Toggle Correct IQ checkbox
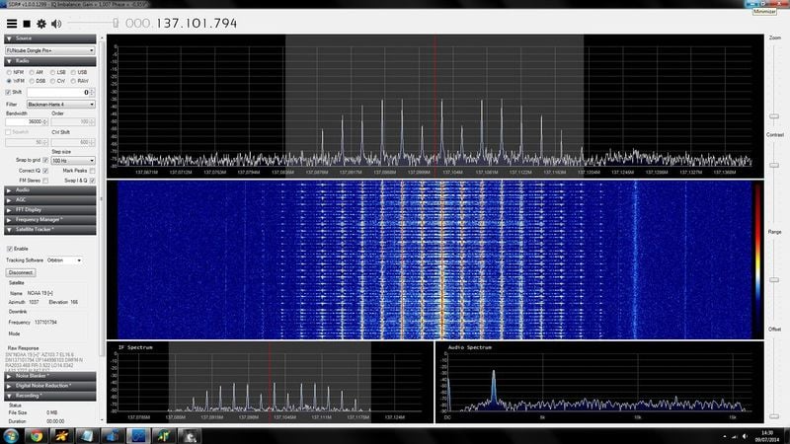 45,171
